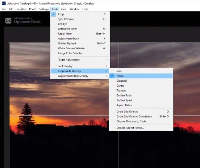Open the Help menu

pyautogui.click(x=85, y=9)
